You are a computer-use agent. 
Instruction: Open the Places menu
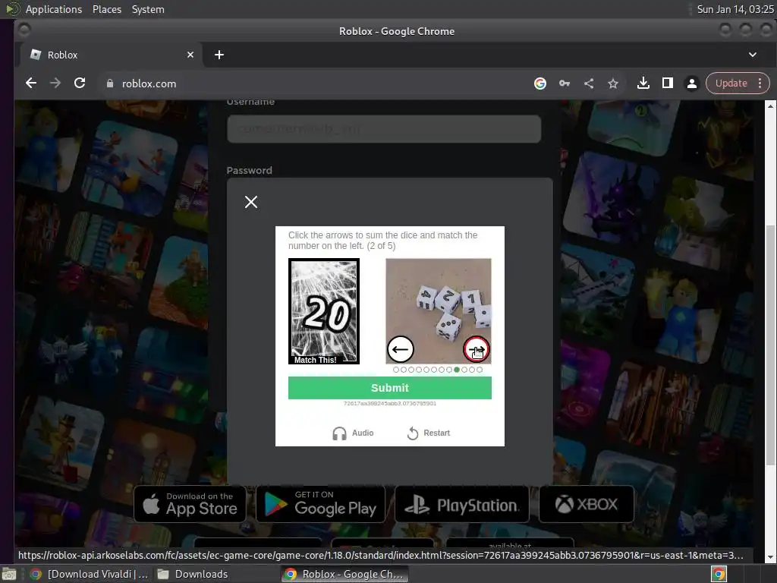[x=107, y=9]
